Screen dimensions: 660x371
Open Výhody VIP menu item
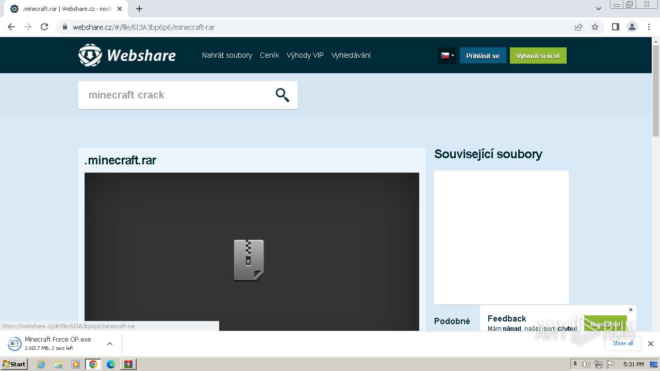point(305,55)
